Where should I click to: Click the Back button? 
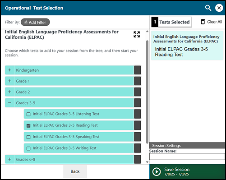pos(75,171)
